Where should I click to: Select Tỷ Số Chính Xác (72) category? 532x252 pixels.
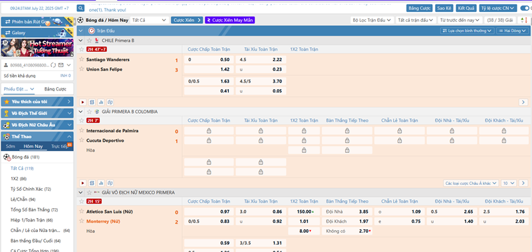(x=31, y=189)
